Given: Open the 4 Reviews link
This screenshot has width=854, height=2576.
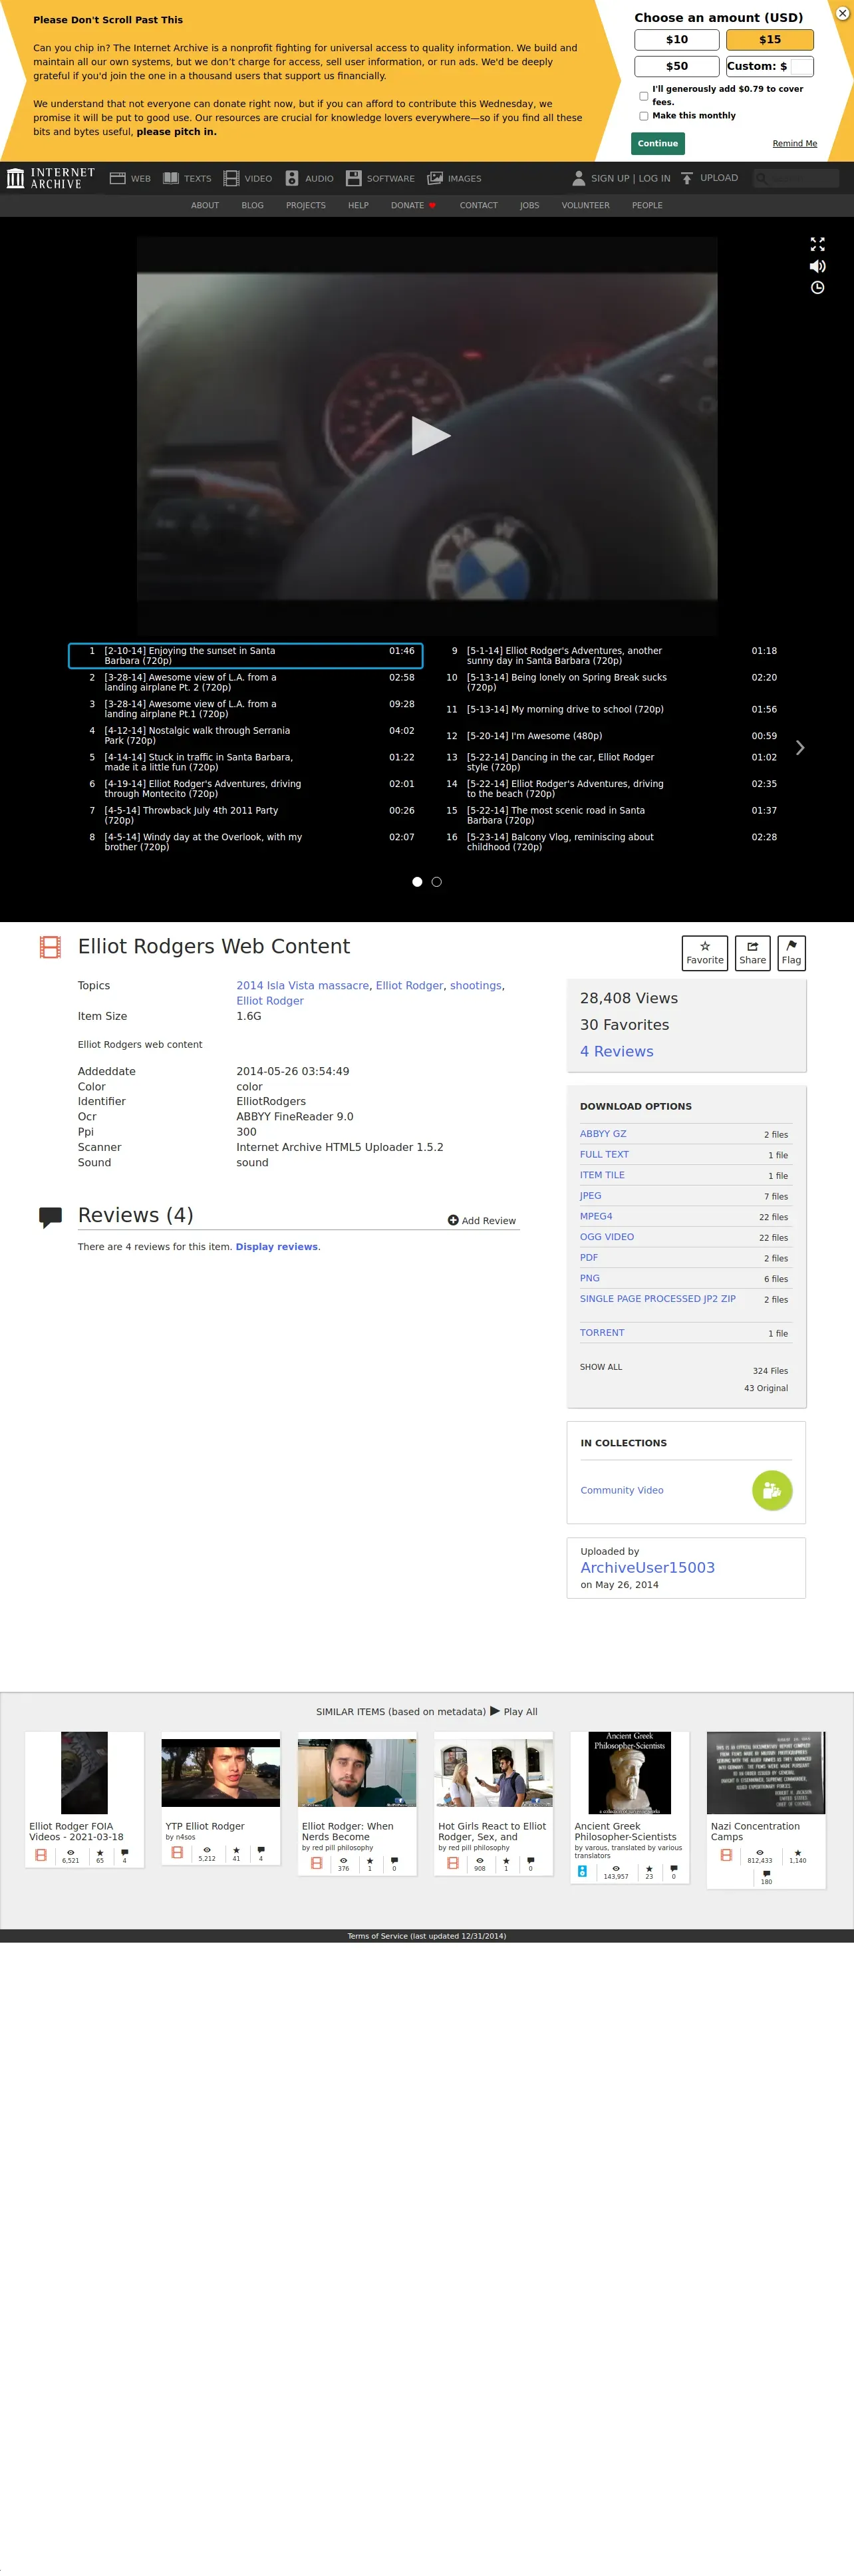Looking at the screenshot, I should point(617,1052).
